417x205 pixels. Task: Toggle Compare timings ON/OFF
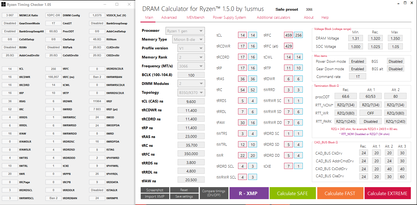(x=214, y=193)
